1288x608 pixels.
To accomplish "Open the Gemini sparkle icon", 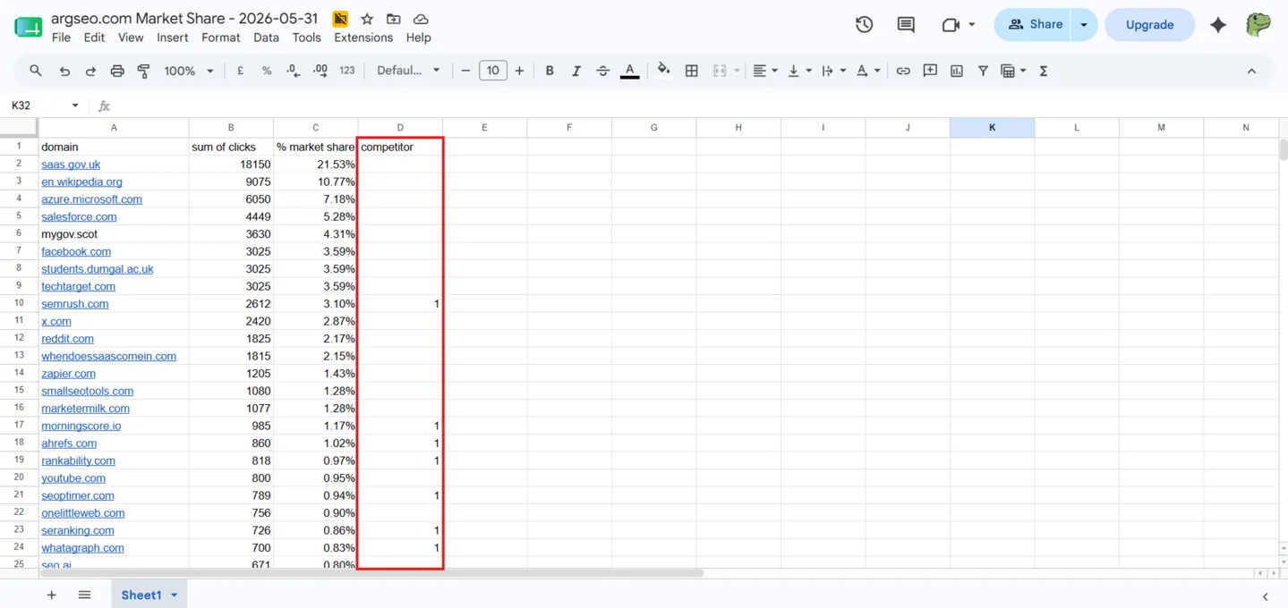I will tap(1218, 25).
